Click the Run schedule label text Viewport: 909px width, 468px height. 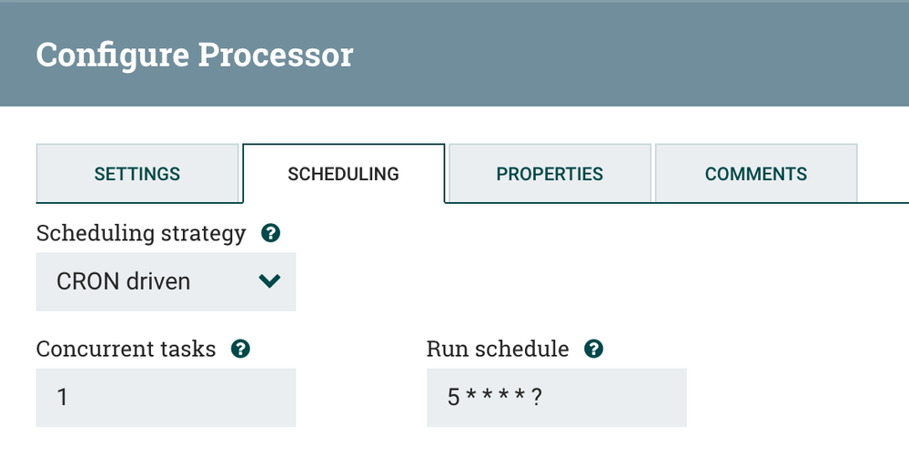coord(498,349)
